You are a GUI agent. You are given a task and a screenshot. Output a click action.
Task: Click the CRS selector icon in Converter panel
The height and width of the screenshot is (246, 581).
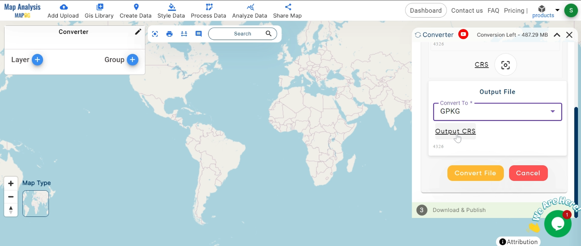[505, 65]
